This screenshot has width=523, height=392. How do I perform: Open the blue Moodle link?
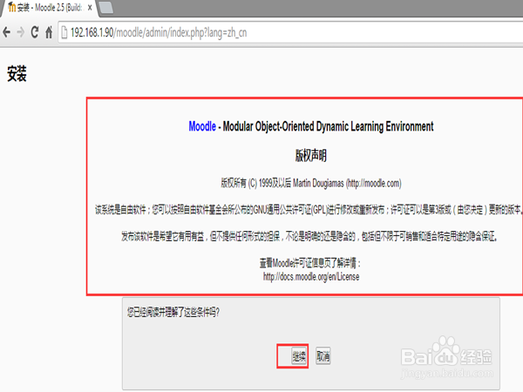[x=202, y=126]
